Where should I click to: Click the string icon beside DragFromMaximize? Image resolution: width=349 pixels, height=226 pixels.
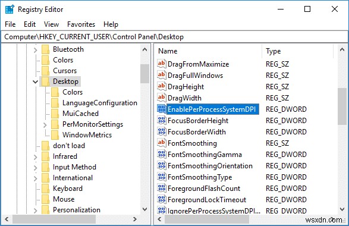coord(162,64)
